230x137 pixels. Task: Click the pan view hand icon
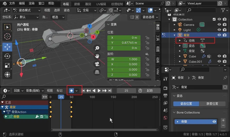coord(97,56)
